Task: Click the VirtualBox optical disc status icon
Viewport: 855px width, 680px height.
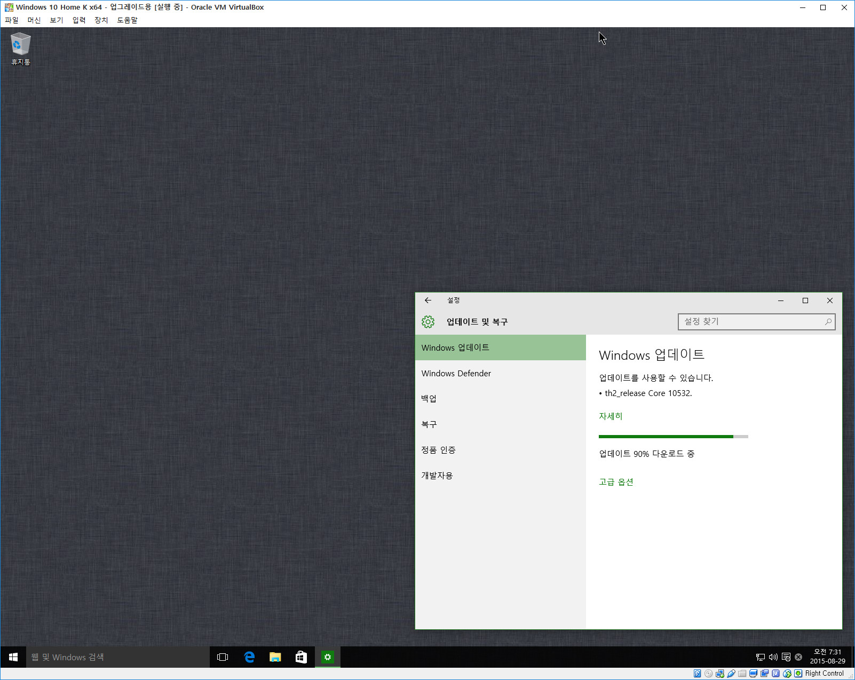Action: 708,674
